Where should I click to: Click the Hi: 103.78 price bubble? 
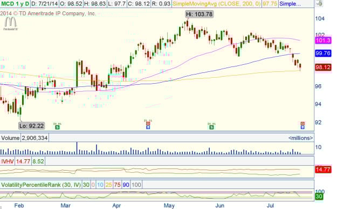[199, 14]
